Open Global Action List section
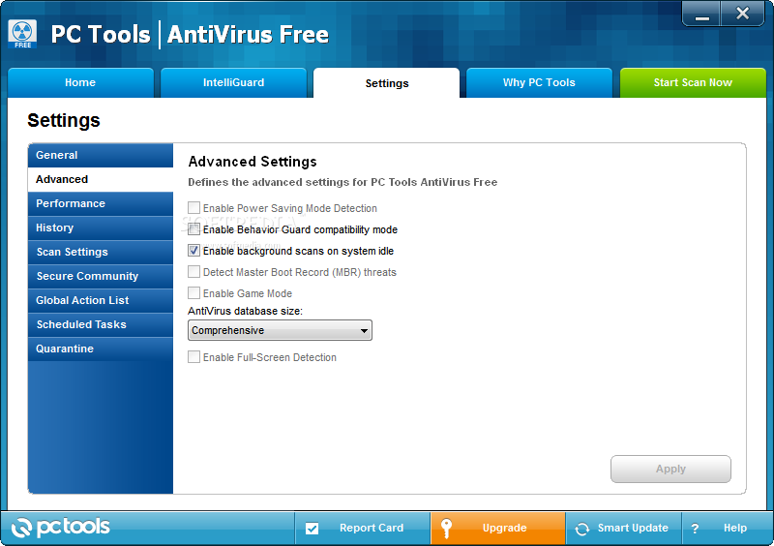774x546 pixels. (x=101, y=300)
